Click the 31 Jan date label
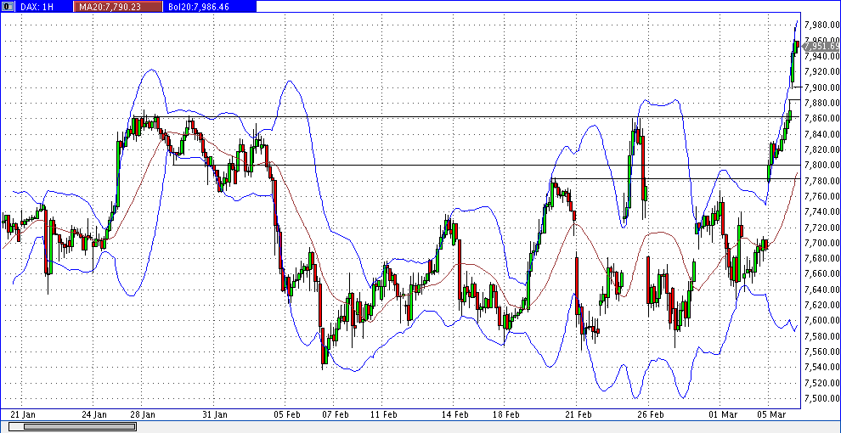 click(x=215, y=415)
